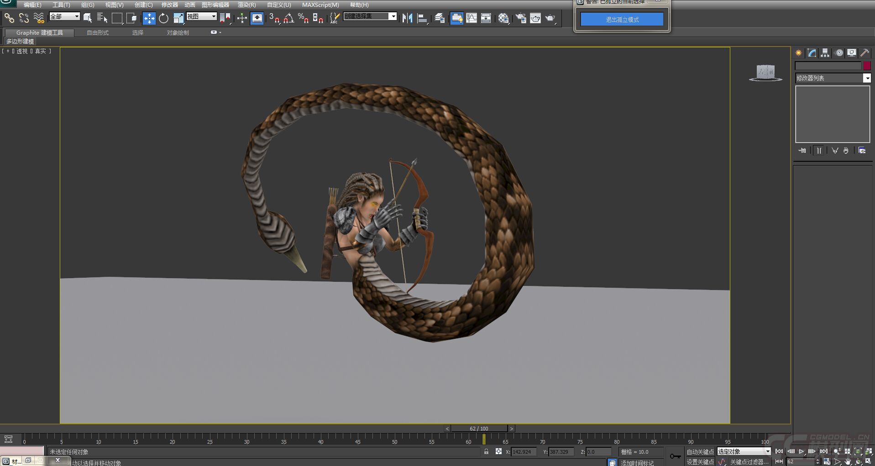Click the time slider 62 / 100 handle

479,429
